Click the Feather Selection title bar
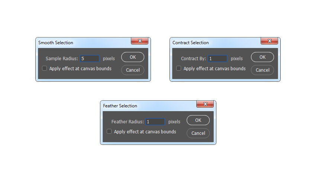Screen dimensions: 316x182 pyautogui.click(x=149, y=106)
